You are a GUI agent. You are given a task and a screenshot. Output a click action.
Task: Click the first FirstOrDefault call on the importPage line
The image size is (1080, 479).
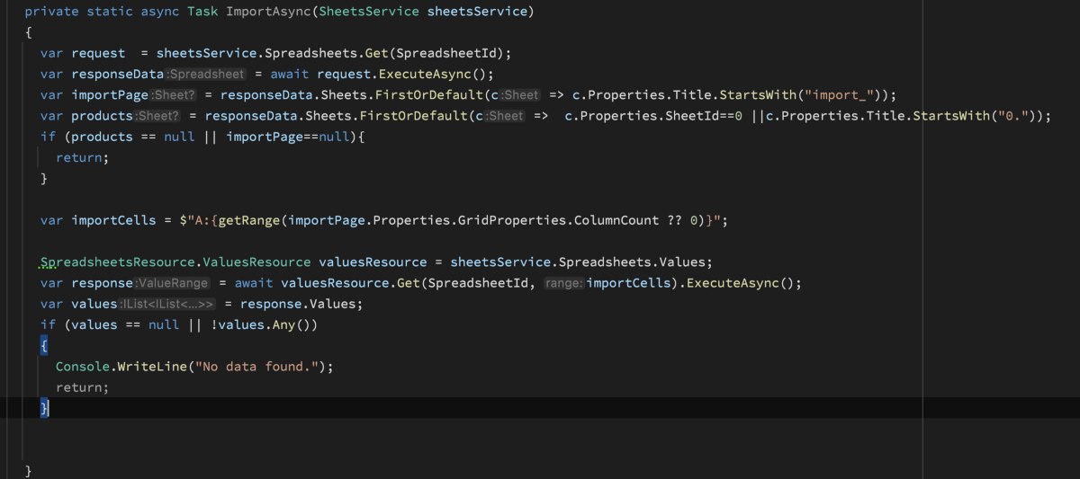click(x=425, y=94)
